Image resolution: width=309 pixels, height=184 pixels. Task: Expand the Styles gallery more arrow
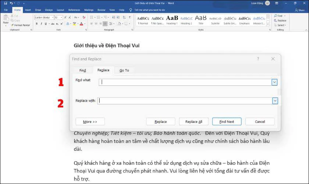[268, 24]
